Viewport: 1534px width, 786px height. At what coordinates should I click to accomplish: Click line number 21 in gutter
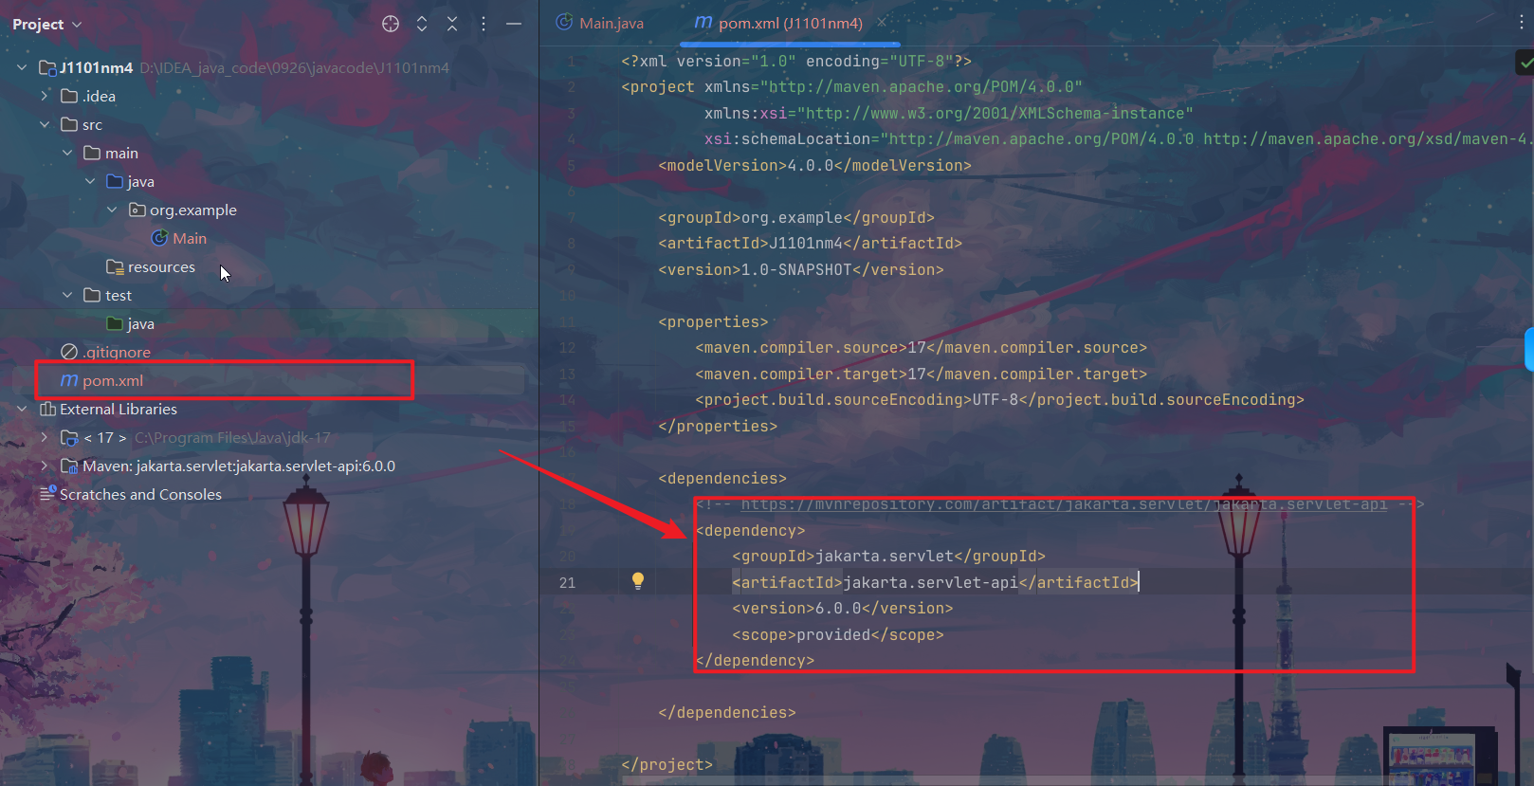(x=567, y=582)
